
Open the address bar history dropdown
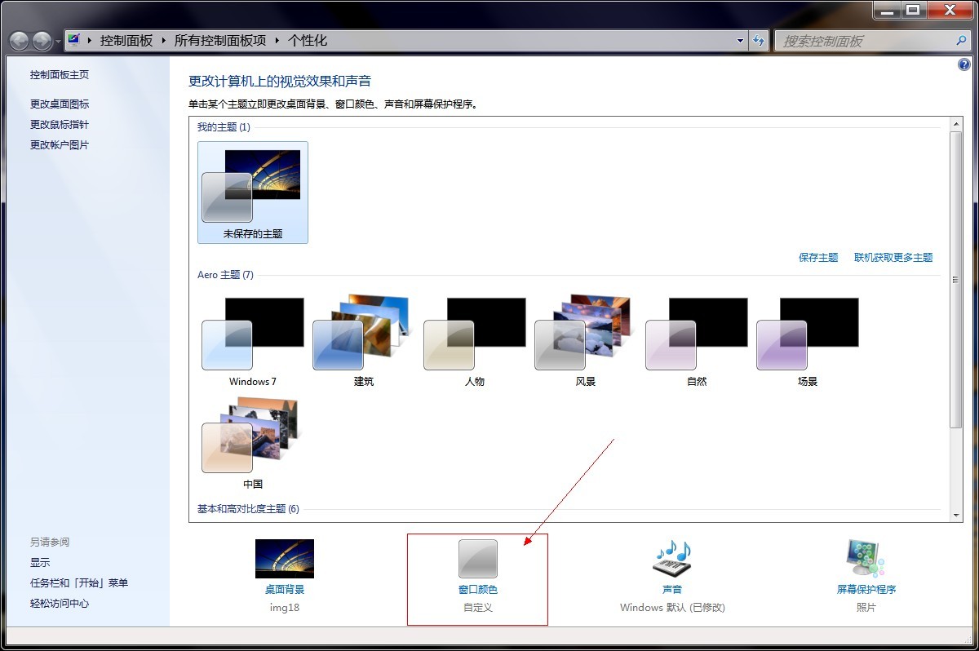(x=741, y=40)
